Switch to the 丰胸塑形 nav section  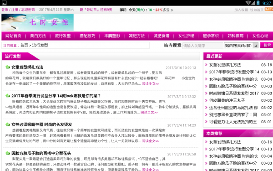[112, 36]
